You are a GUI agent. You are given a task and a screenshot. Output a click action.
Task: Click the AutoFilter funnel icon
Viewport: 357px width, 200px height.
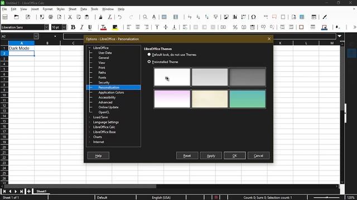point(215,17)
